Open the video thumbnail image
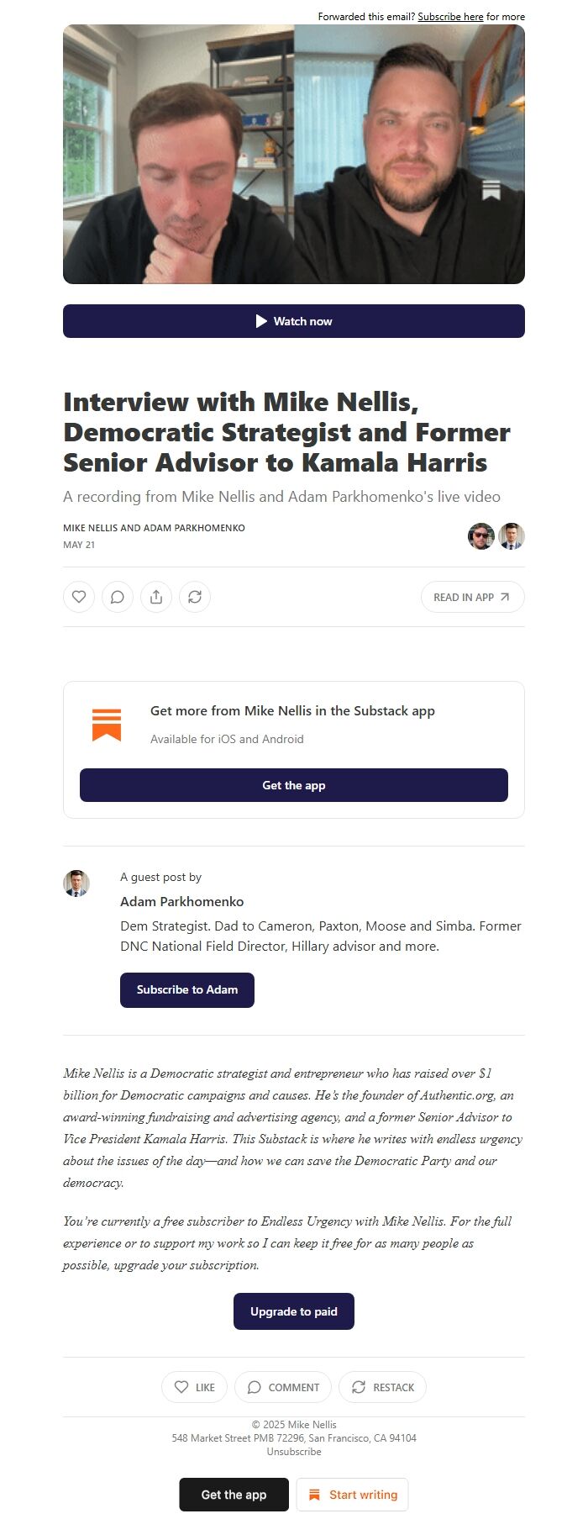The width and height of the screenshot is (588, 1519). (294, 154)
